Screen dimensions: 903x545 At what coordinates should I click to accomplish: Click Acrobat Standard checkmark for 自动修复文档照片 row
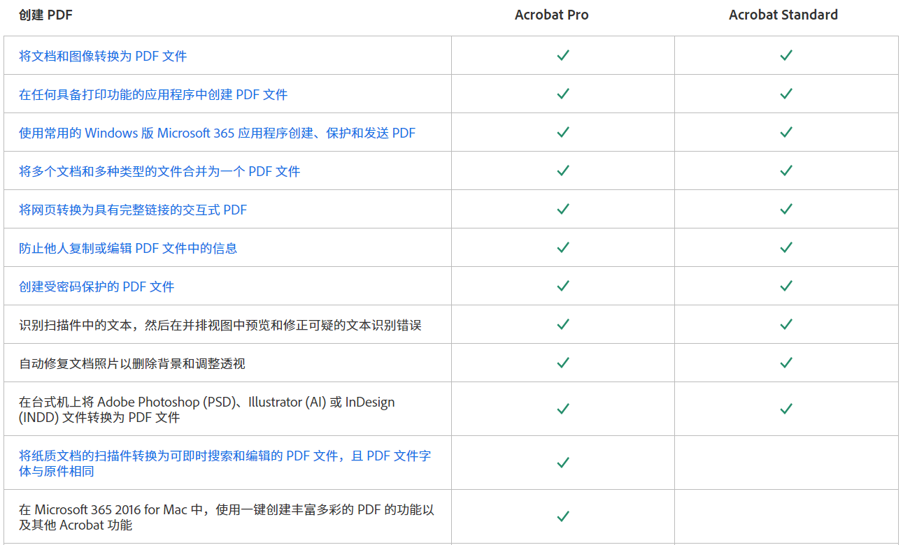(x=786, y=363)
